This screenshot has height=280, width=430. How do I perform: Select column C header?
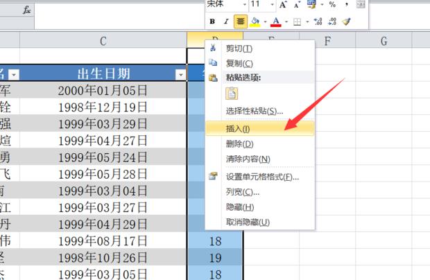pos(103,42)
